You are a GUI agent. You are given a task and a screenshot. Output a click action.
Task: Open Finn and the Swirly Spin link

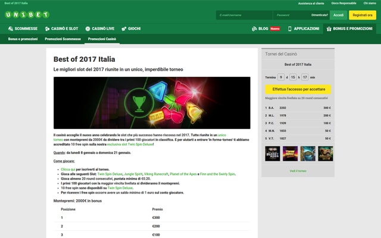(217, 174)
